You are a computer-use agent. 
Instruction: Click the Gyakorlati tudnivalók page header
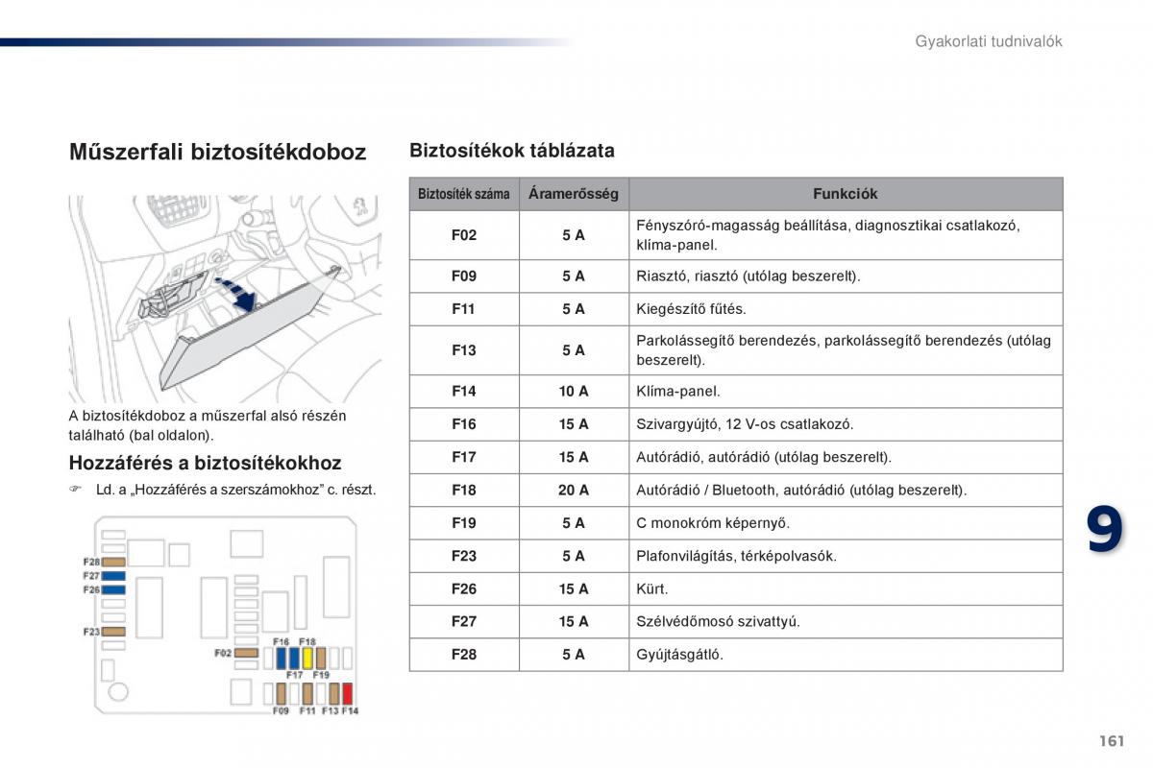[988, 41]
